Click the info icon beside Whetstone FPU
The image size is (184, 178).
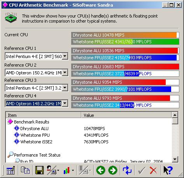[17, 135]
